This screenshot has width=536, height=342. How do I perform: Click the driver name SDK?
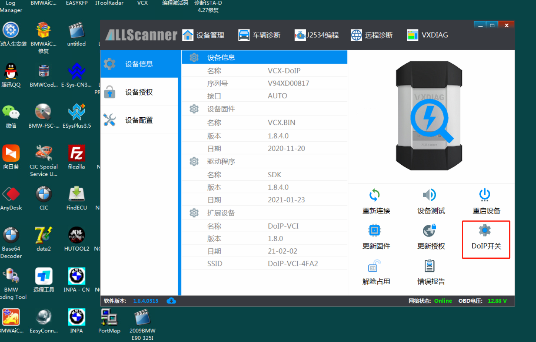click(x=275, y=175)
